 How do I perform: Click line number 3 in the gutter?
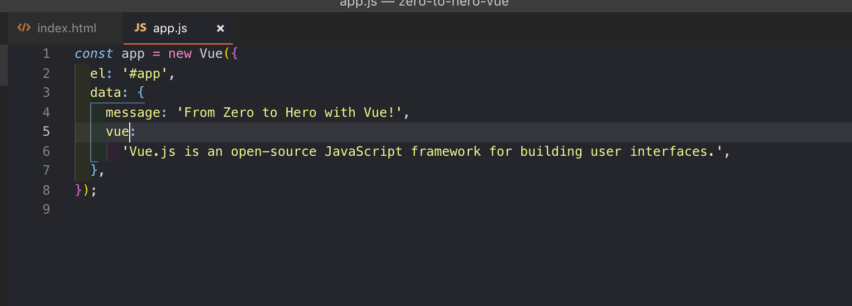46,92
